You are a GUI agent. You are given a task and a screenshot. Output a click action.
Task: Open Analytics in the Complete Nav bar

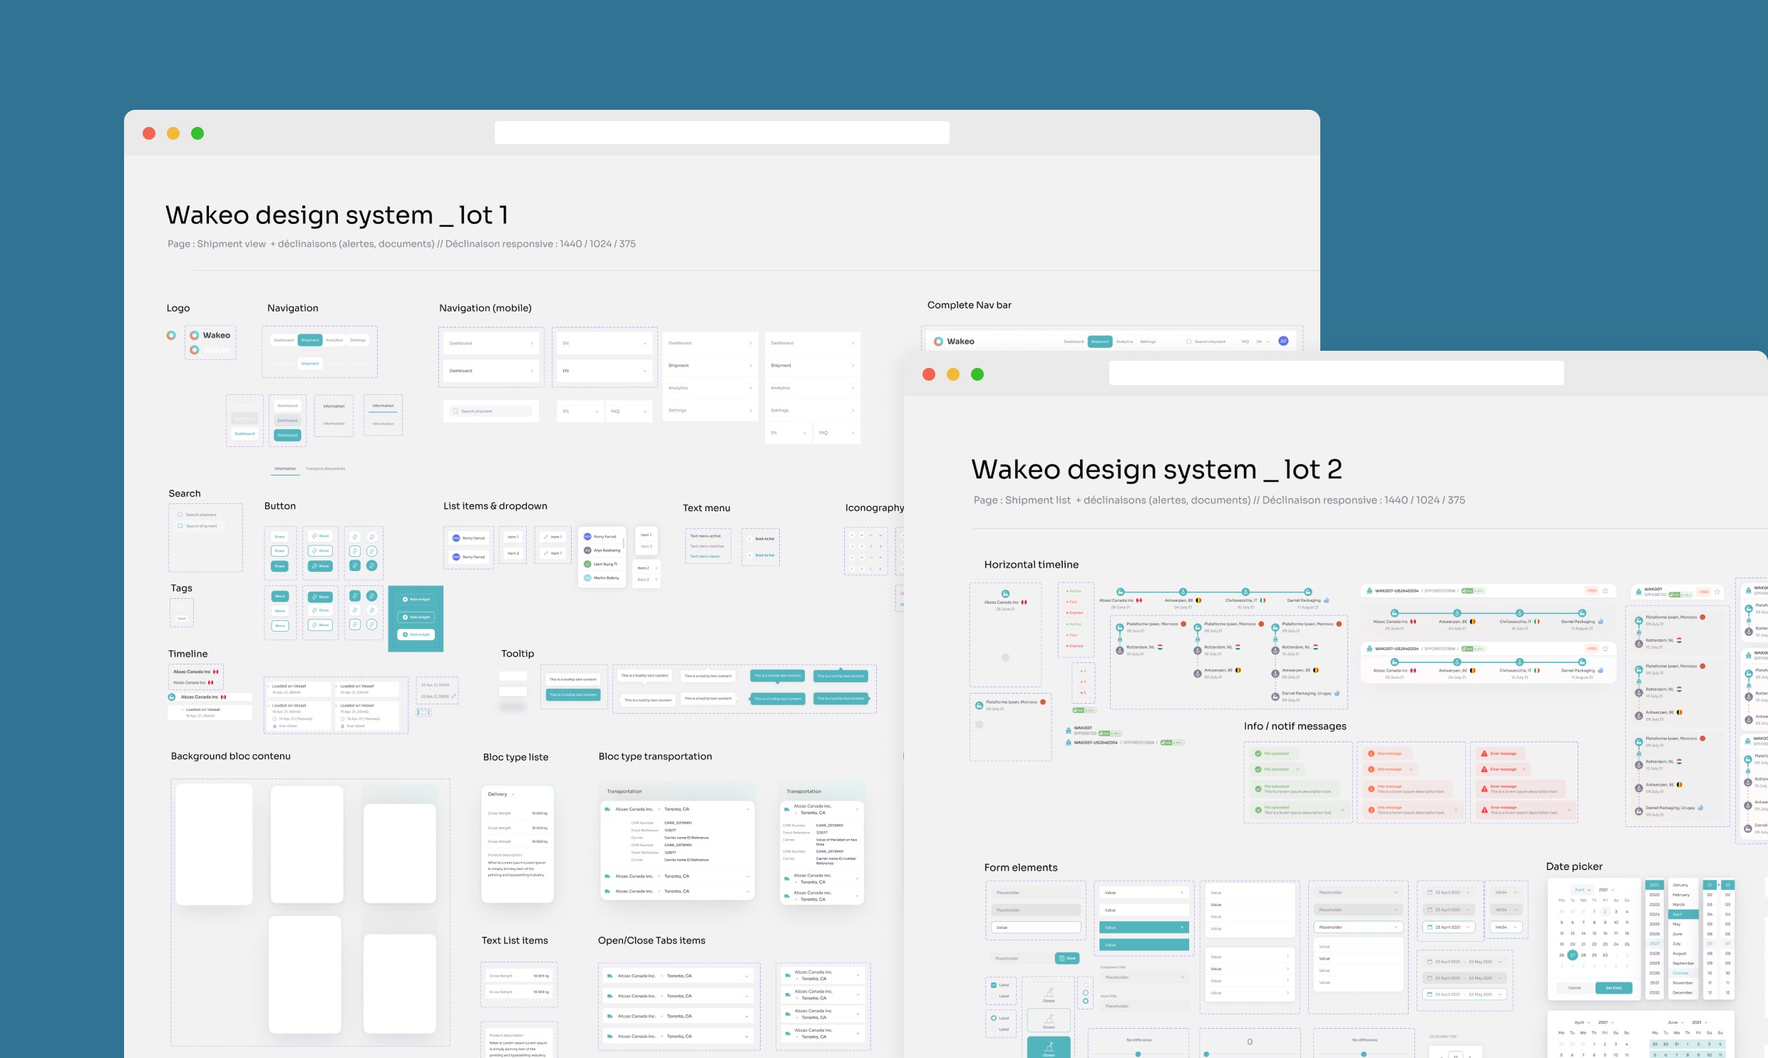[x=1124, y=341]
